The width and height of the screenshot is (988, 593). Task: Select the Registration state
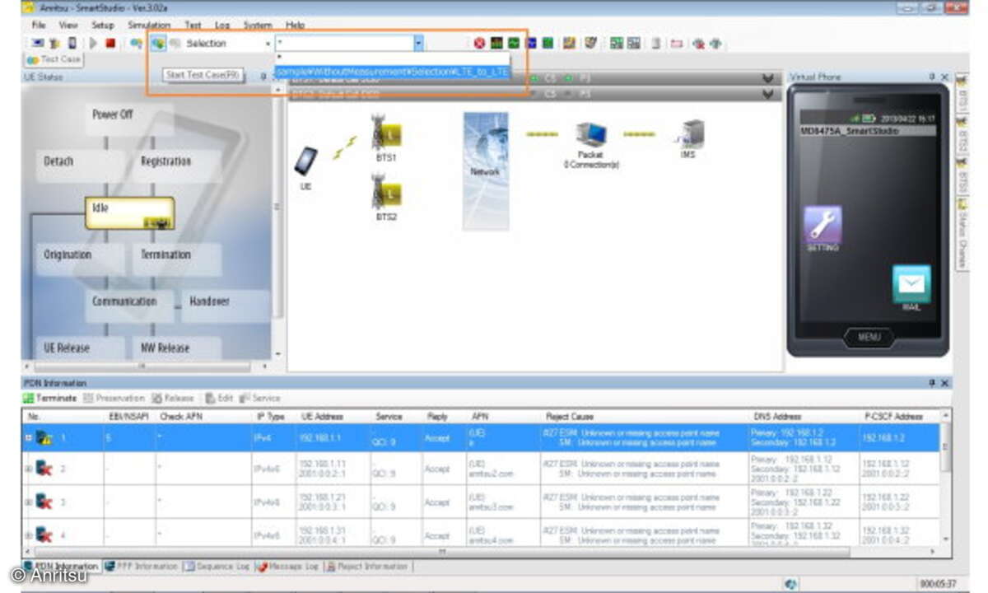(x=176, y=164)
